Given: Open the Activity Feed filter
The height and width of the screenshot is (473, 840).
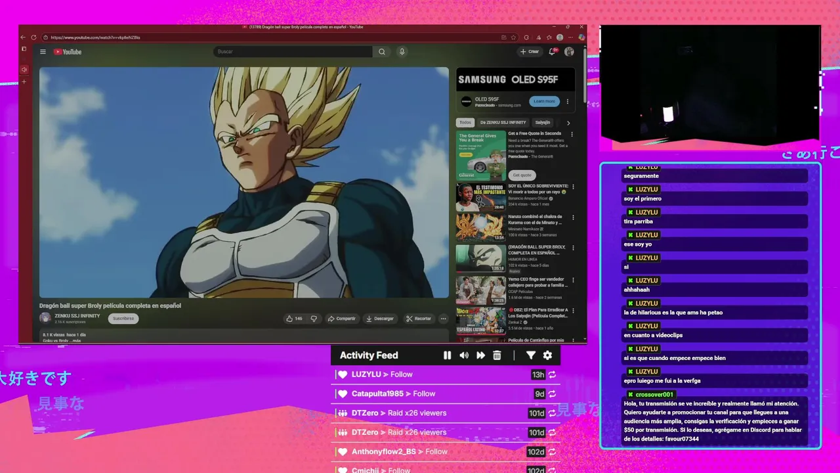Looking at the screenshot, I should click(x=531, y=355).
